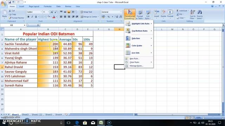Select the Format Painter tool
225x126 pixels.
click(x=17, y=18)
